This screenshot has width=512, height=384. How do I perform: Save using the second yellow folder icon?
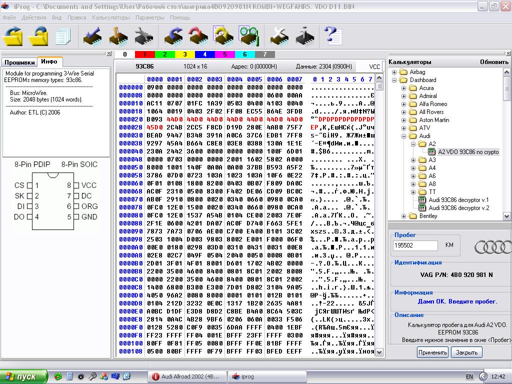38,36
